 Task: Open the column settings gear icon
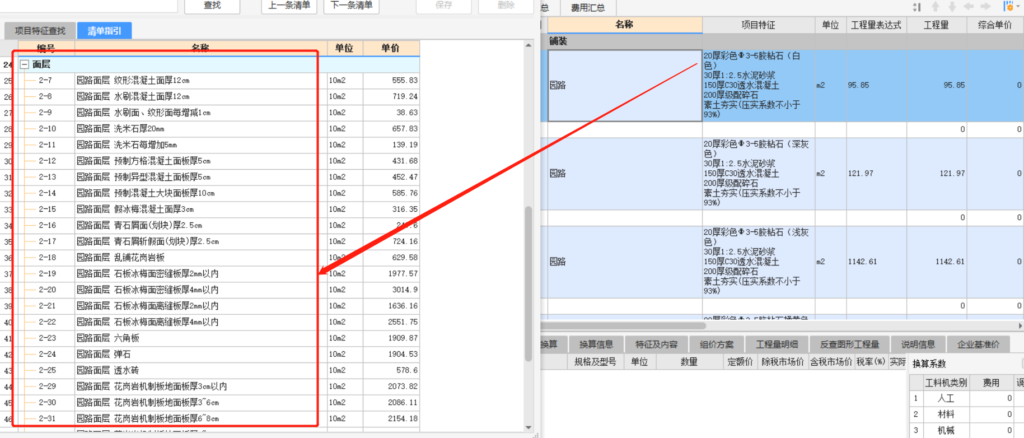(1008, 7)
